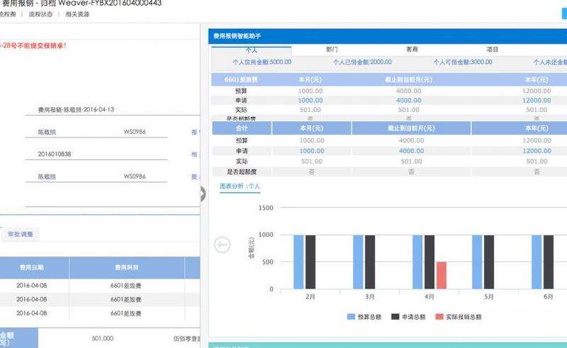Switch to the 部门 tab

(x=332, y=50)
